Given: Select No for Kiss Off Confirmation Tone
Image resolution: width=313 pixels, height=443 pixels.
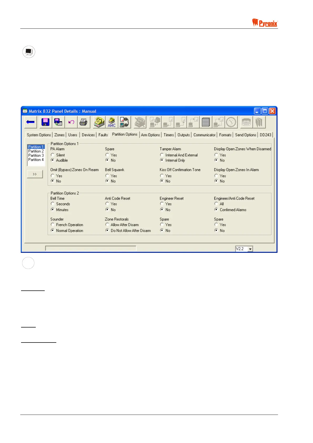Looking at the screenshot, I should click(162, 181).
